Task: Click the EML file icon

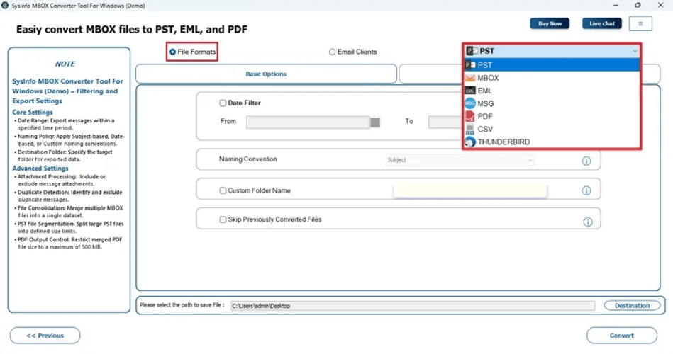Action: pyautogui.click(x=470, y=91)
